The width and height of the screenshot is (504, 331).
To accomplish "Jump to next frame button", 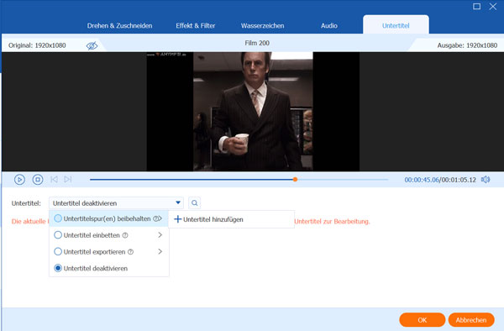I will pyautogui.click(x=67, y=179).
